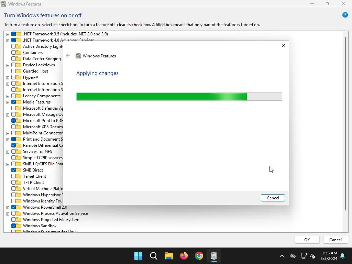Toggle the Containers checkbox

coord(13,53)
